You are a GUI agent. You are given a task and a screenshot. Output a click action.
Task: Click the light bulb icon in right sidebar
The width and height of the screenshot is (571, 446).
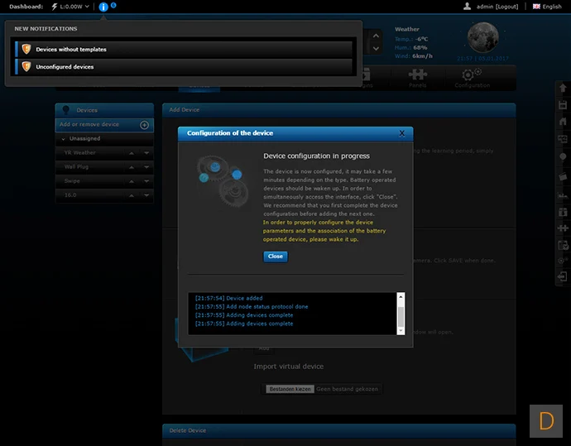click(563, 157)
